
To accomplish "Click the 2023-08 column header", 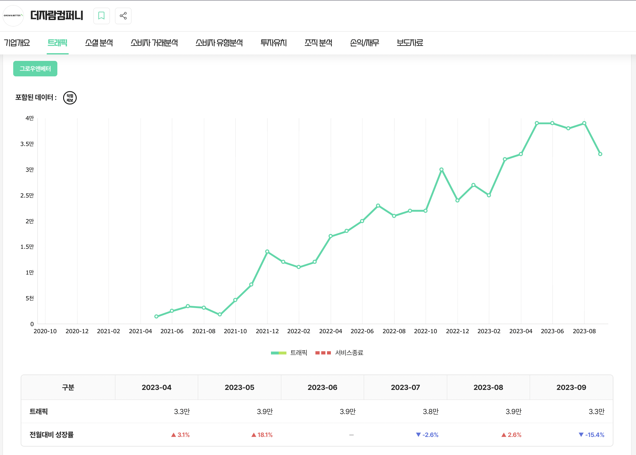I will 488,387.
